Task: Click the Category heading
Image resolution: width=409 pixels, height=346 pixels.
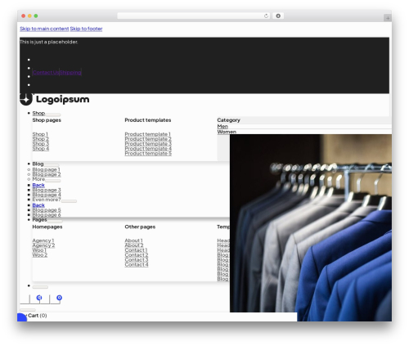Action: [x=228, y=120]
